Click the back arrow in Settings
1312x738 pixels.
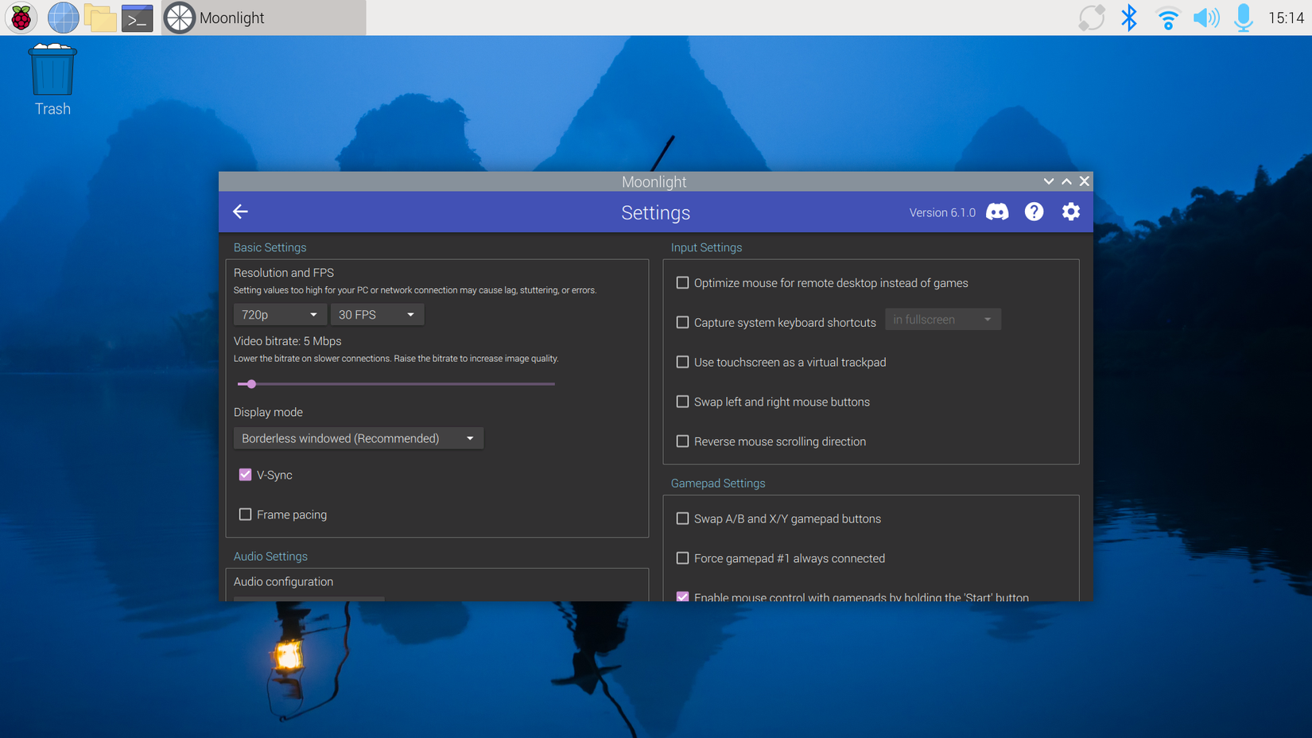[x=240, y=212]
